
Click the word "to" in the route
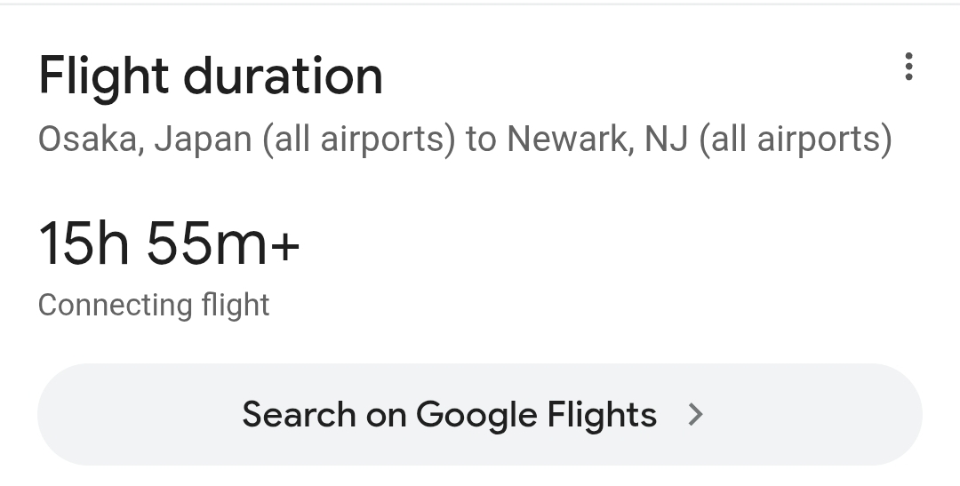[481, 139]
